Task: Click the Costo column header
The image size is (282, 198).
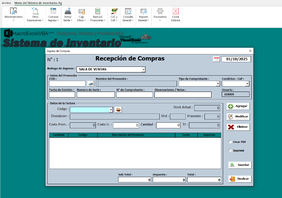Action: click(x=186, y=135)
